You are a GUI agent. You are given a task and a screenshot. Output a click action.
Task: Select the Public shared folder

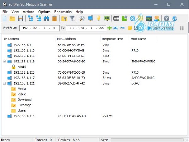(18, 94)
